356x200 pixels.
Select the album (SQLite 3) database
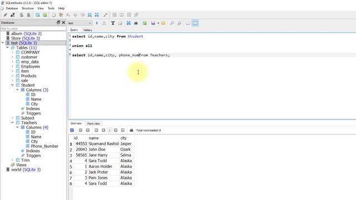click(x=26, y=33)
